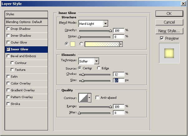
Task: Click the Range slider handle
Action: click(x=110, y=107)
